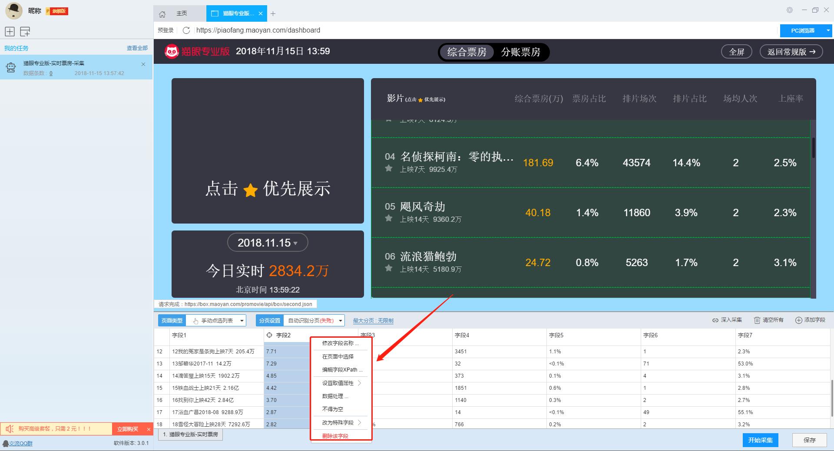
Task: Star the 流浪猫鲍勃 movie row
Action: (389, 268)
